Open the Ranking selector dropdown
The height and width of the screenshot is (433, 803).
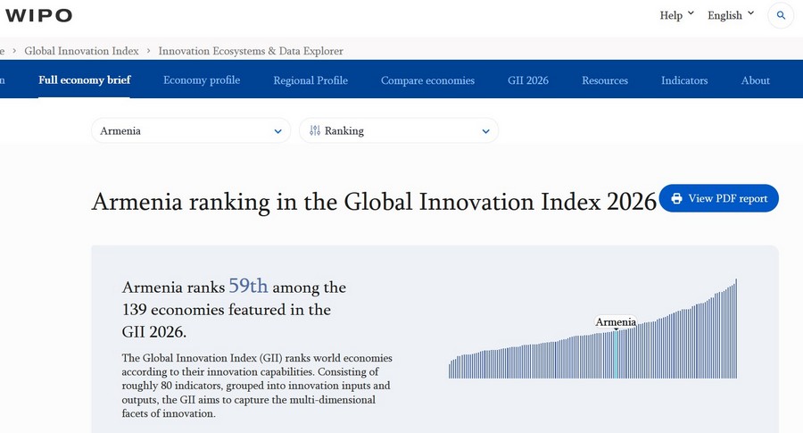pyautogui.click(x=399, y=130)
